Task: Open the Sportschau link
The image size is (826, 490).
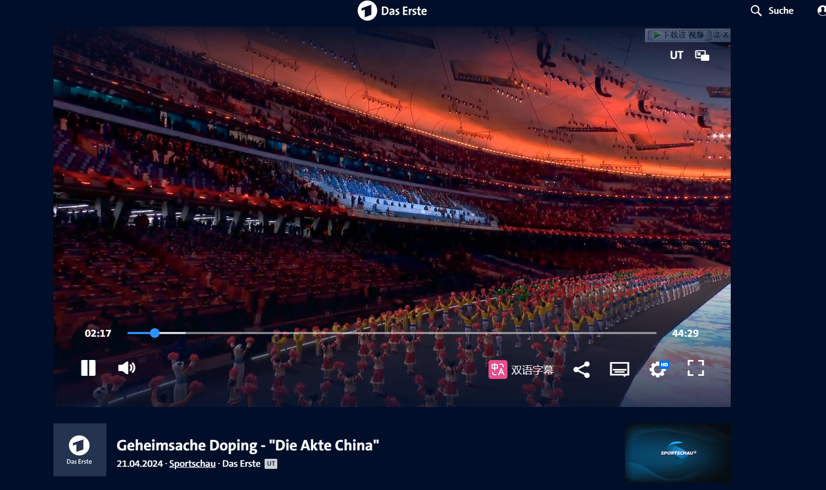Action: [193, 464]
